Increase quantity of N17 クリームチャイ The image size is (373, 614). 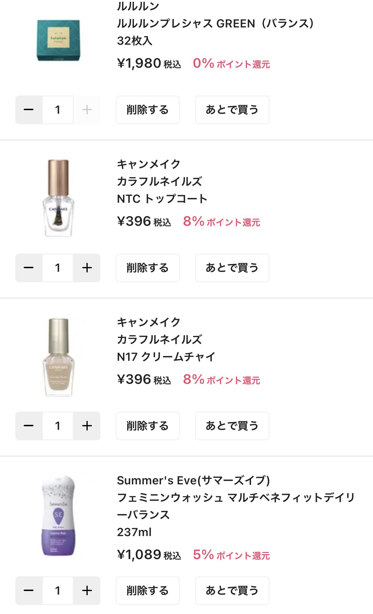(x=87, y=426)
